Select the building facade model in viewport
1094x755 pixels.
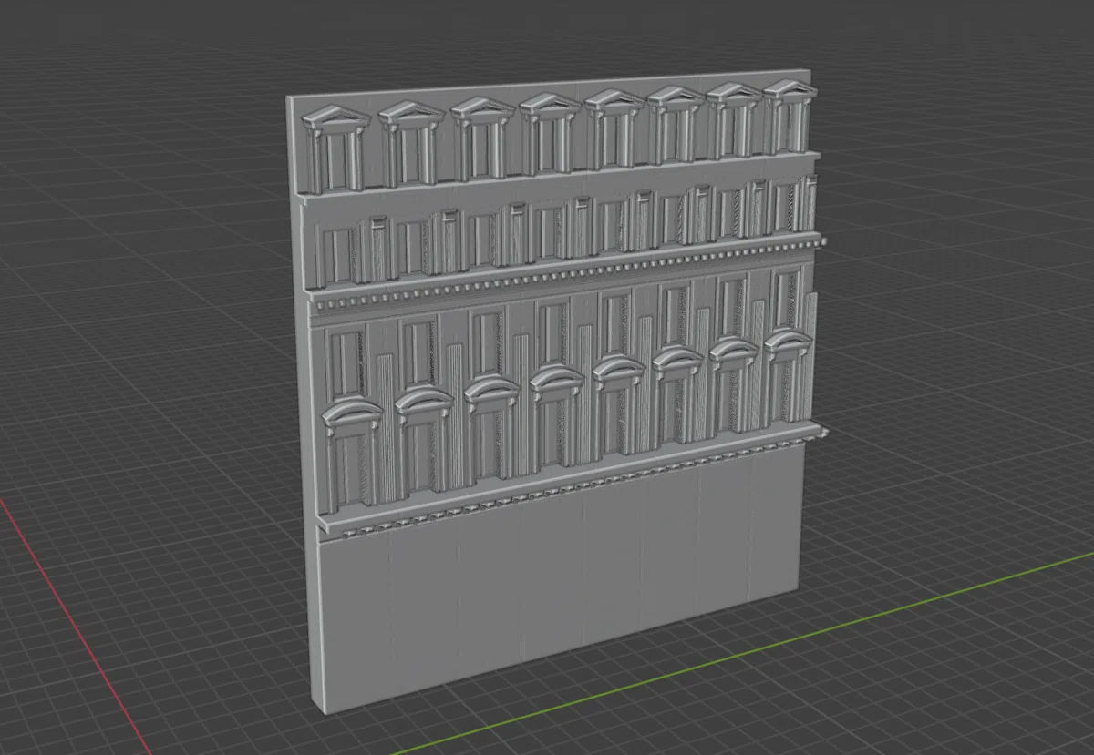click(x=556, y=392)
